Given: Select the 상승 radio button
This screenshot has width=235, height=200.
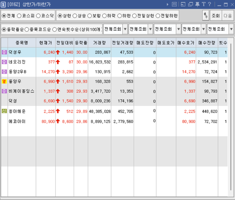Looking at the screenshot, I should click(75, 16).
